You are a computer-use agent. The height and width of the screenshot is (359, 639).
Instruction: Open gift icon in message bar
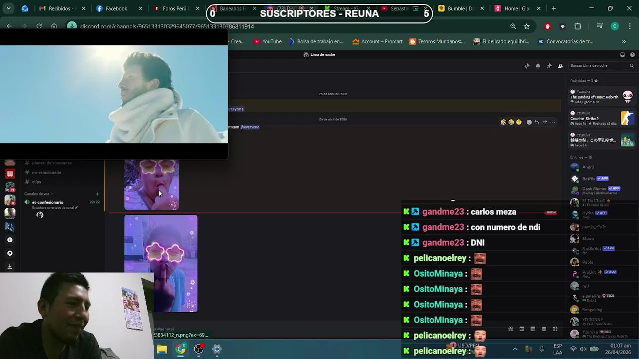coord(510,329)
